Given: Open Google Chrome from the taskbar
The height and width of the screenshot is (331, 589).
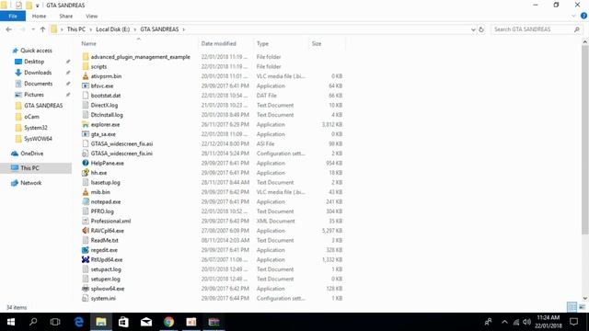Looking at the screenshot, I should coord(168,322).
